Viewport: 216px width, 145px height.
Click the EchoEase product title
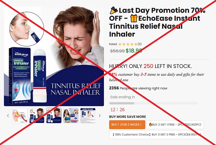[157, 22]
